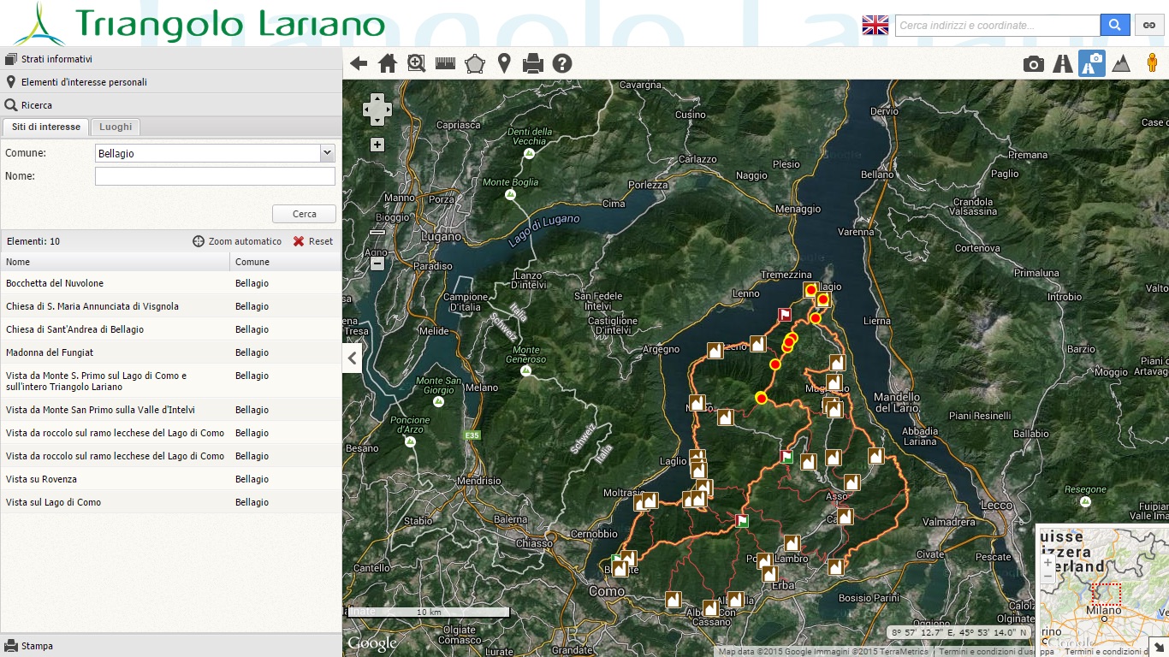This screenshot has height=657, width=1169.
Task: Click the Cerca button
Action: [304, 214]
